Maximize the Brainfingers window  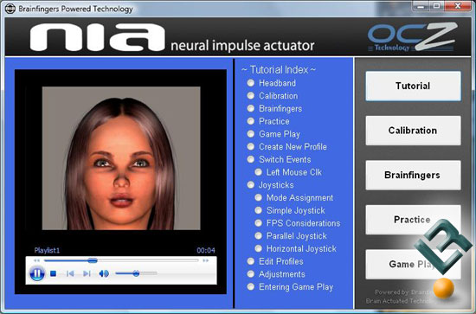click(x=436, y=6)
